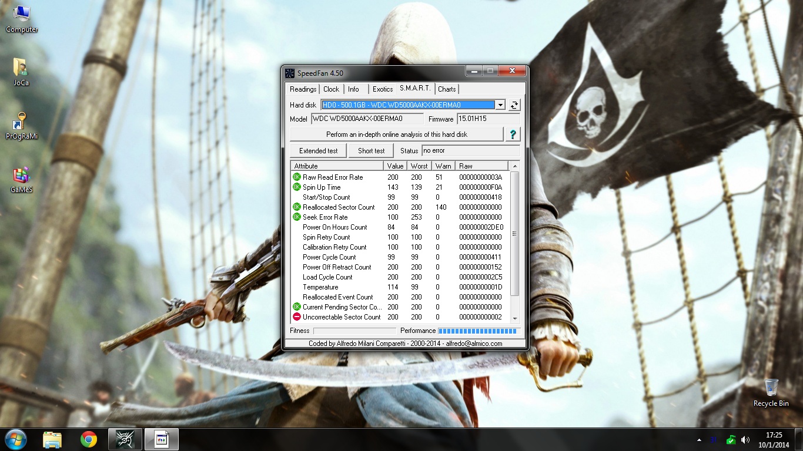Start the Extended test
The image size is (803, 451).
tap(319, 151)
